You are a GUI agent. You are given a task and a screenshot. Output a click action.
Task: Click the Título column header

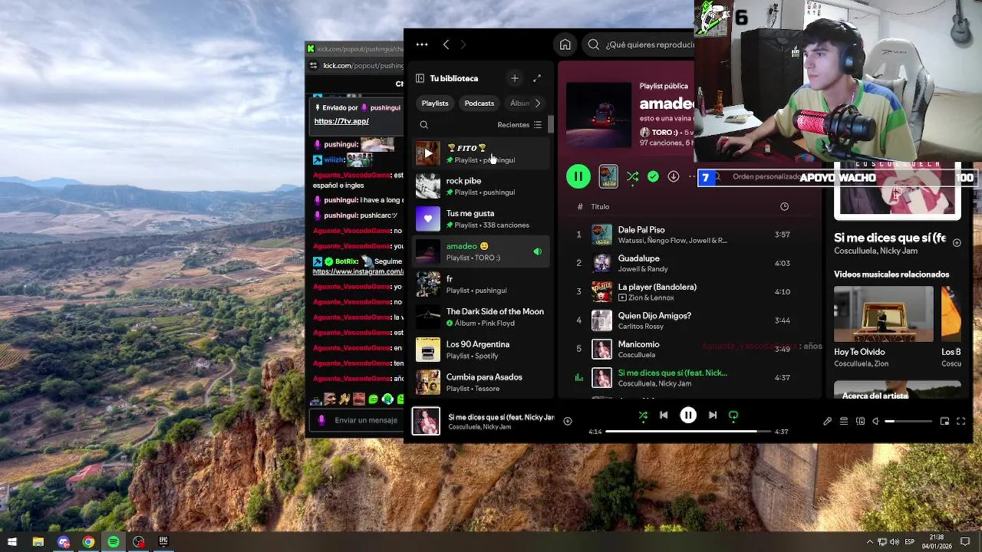[x=600, y=206]
